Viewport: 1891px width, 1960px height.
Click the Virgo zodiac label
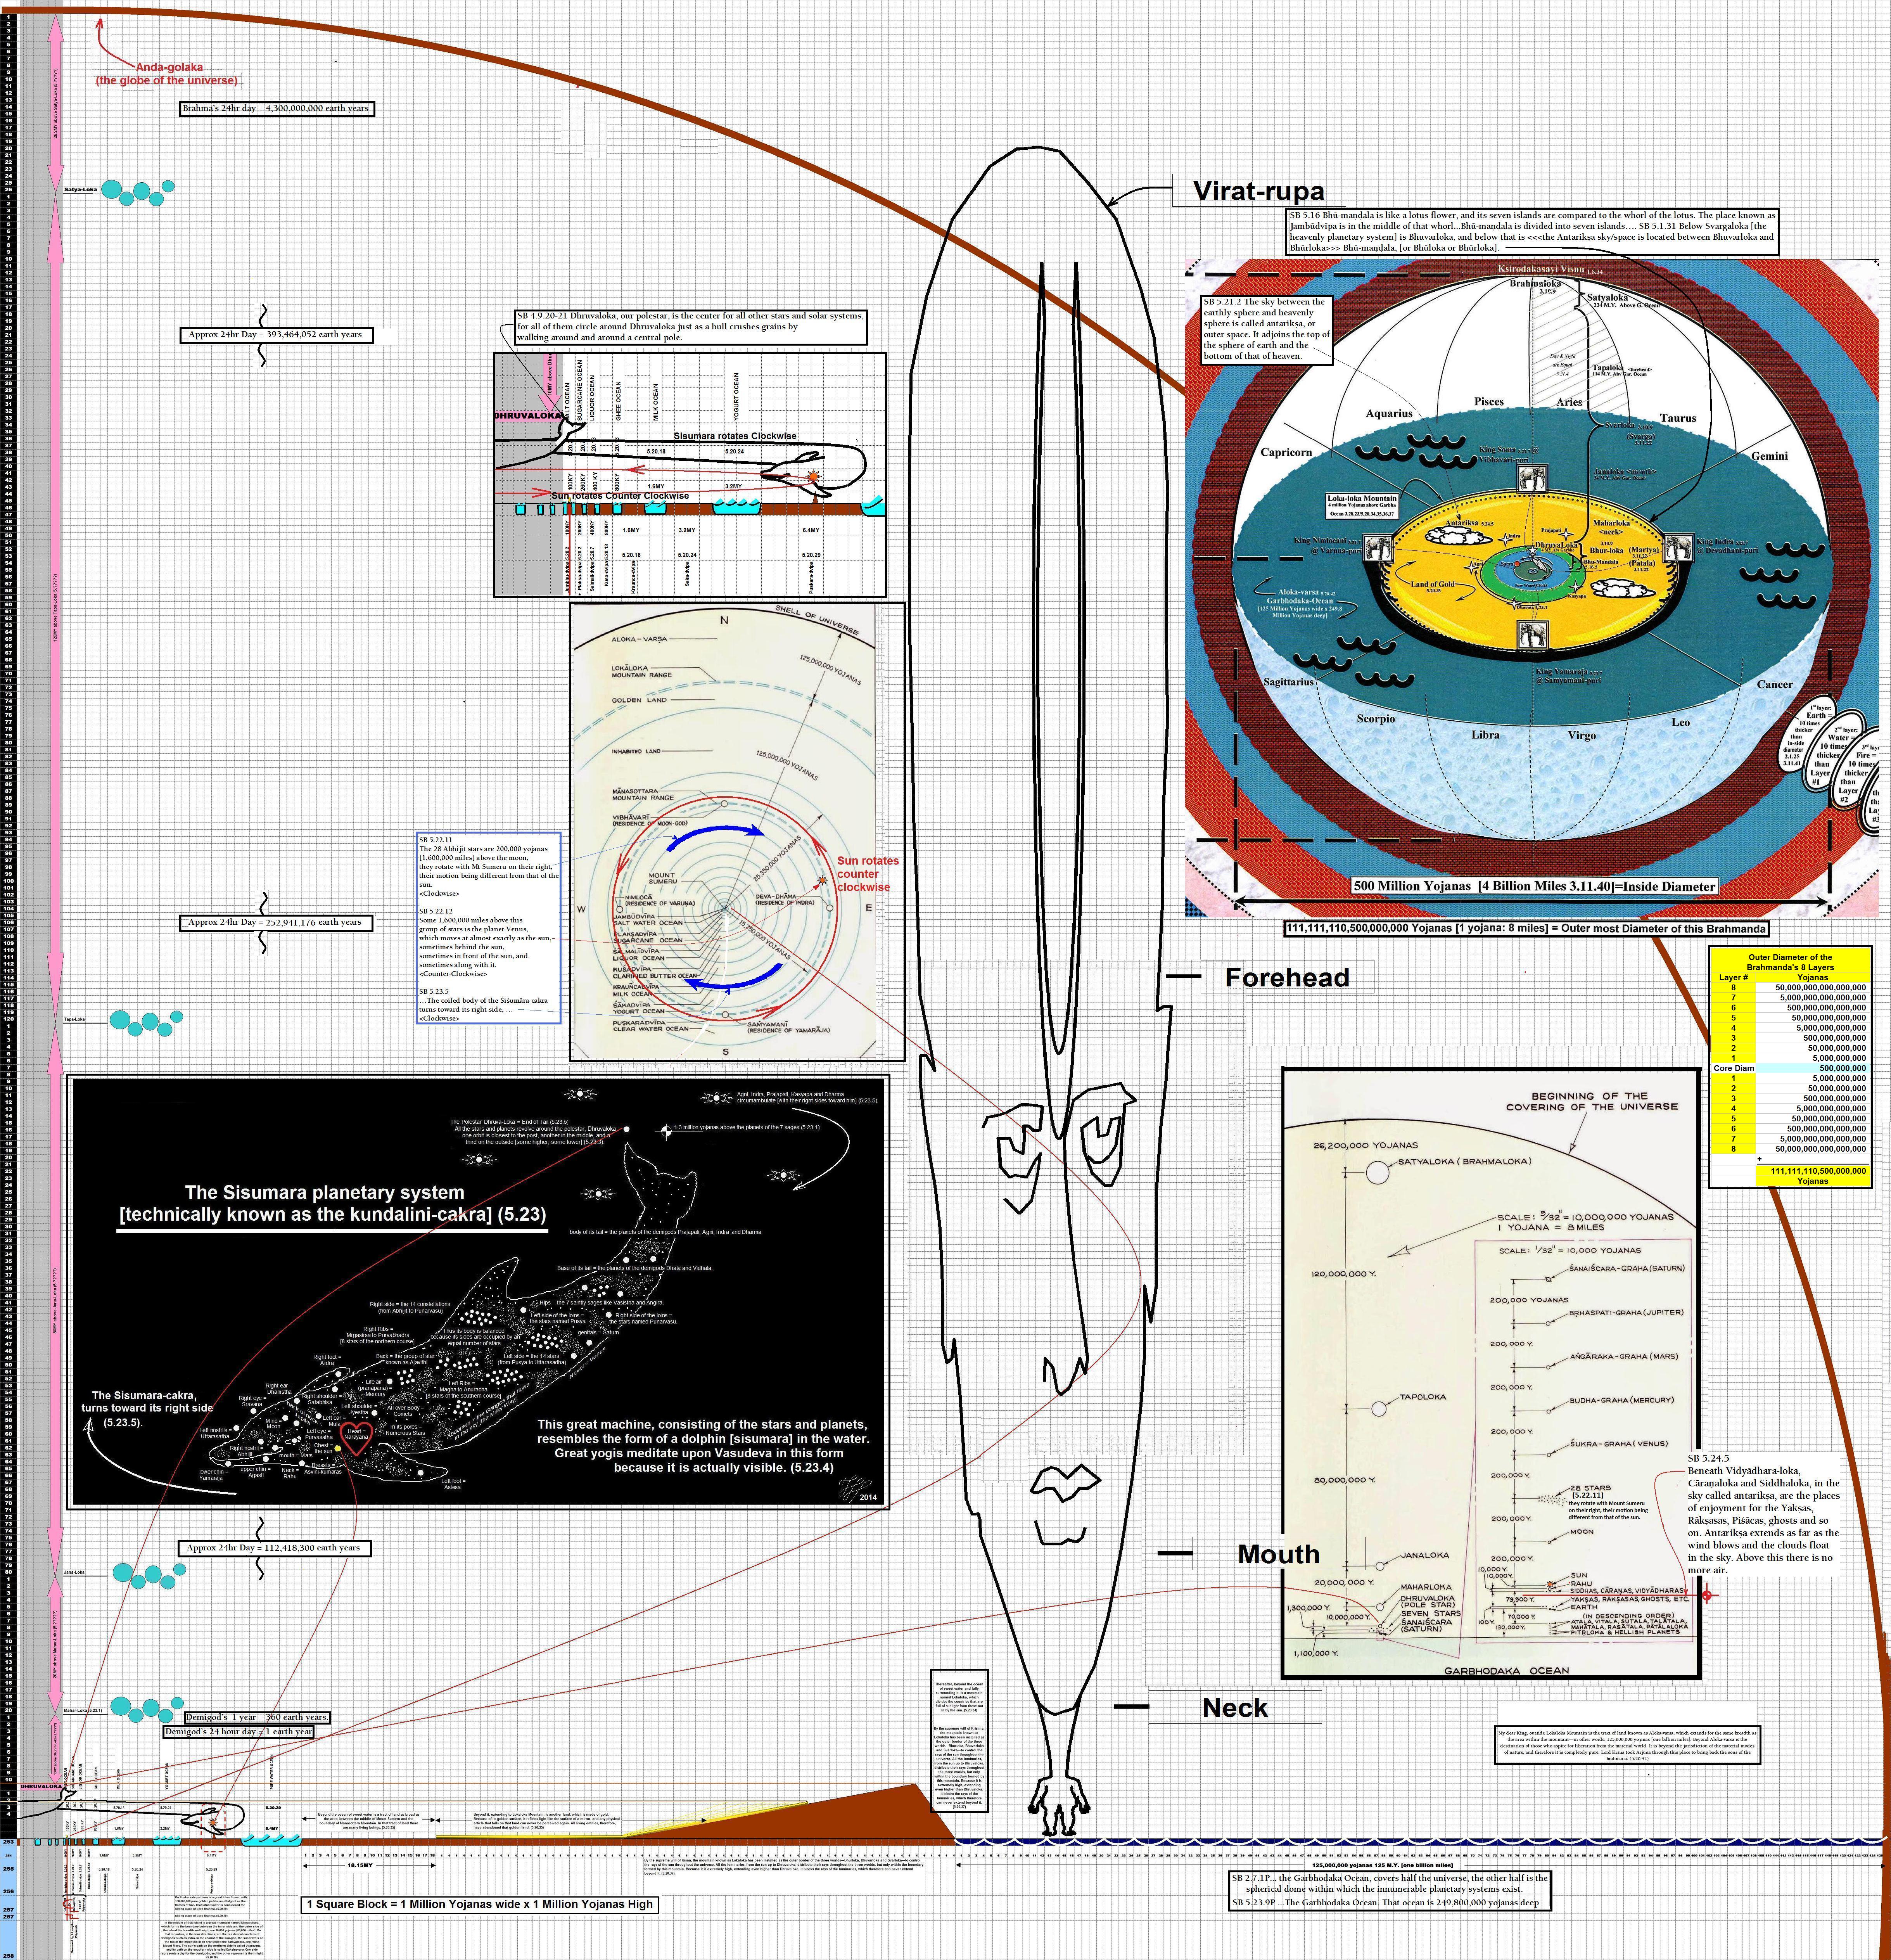1582,735
